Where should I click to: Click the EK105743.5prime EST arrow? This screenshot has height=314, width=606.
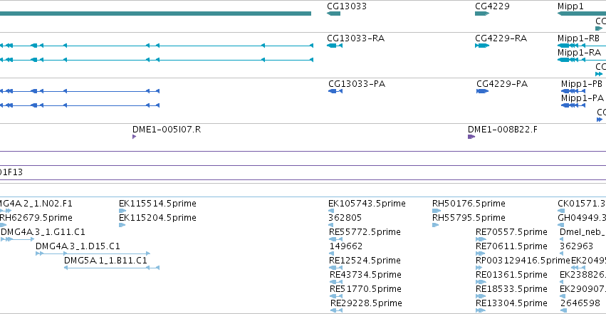(331, 211)
